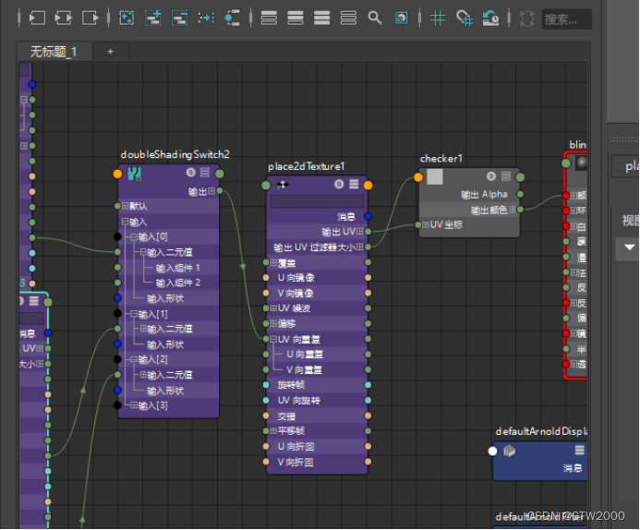Click orange output port of place2dTexture1
The height and width of the screenshot is (530, 640).
point(368,186)
